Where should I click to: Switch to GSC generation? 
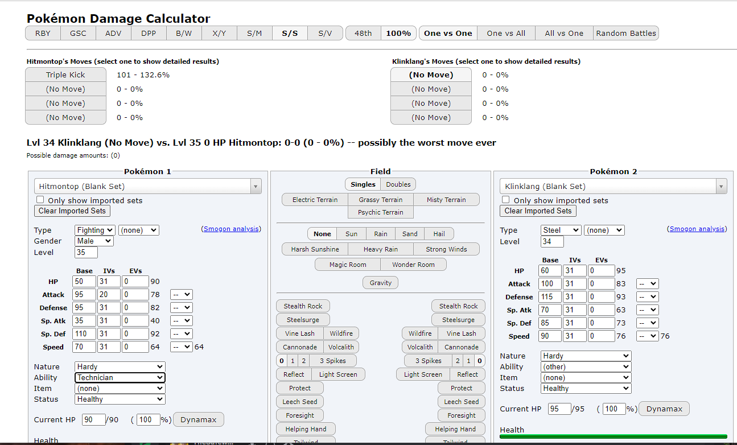click(x=78, y=33)
